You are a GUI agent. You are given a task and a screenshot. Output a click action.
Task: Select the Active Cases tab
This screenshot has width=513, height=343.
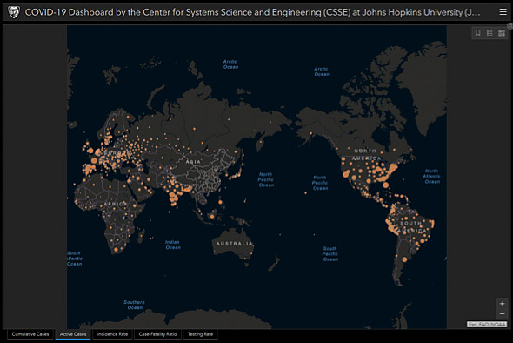tap(73, 334)
